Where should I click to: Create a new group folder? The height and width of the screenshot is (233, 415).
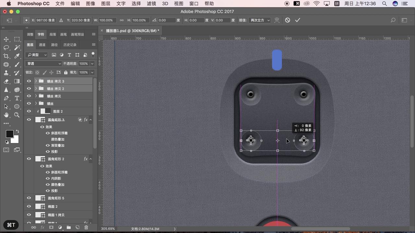[69, 227]
